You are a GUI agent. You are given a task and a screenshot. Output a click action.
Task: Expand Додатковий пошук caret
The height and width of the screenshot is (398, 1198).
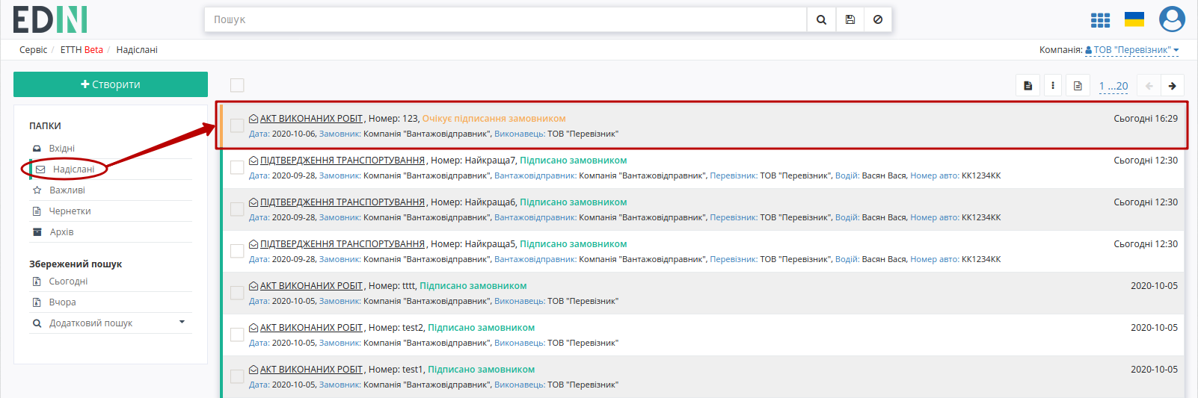(x=182, y=323)
